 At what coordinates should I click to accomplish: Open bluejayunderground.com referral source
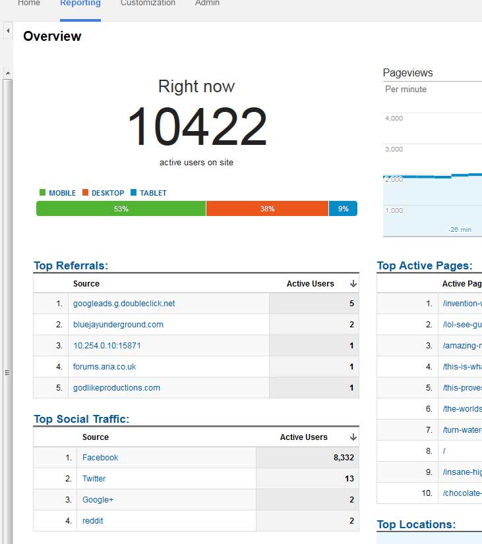[118, 325]
